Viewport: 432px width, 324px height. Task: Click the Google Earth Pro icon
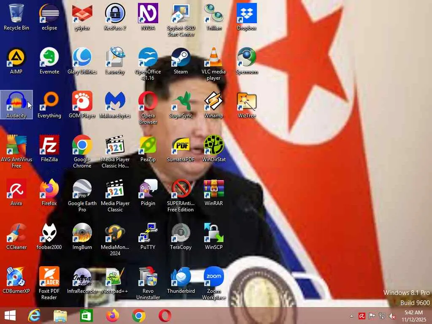tap(82, 195)
